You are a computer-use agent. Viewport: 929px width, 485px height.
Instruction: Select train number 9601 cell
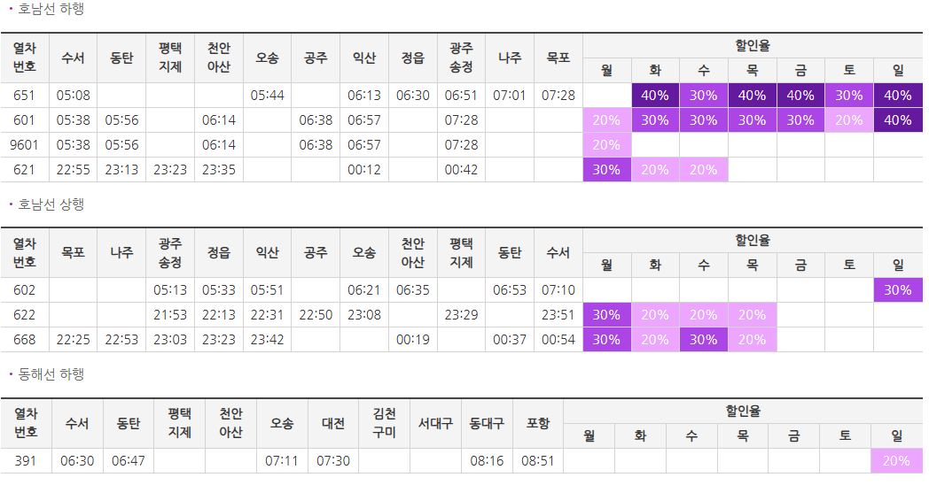tap(24, 145)
